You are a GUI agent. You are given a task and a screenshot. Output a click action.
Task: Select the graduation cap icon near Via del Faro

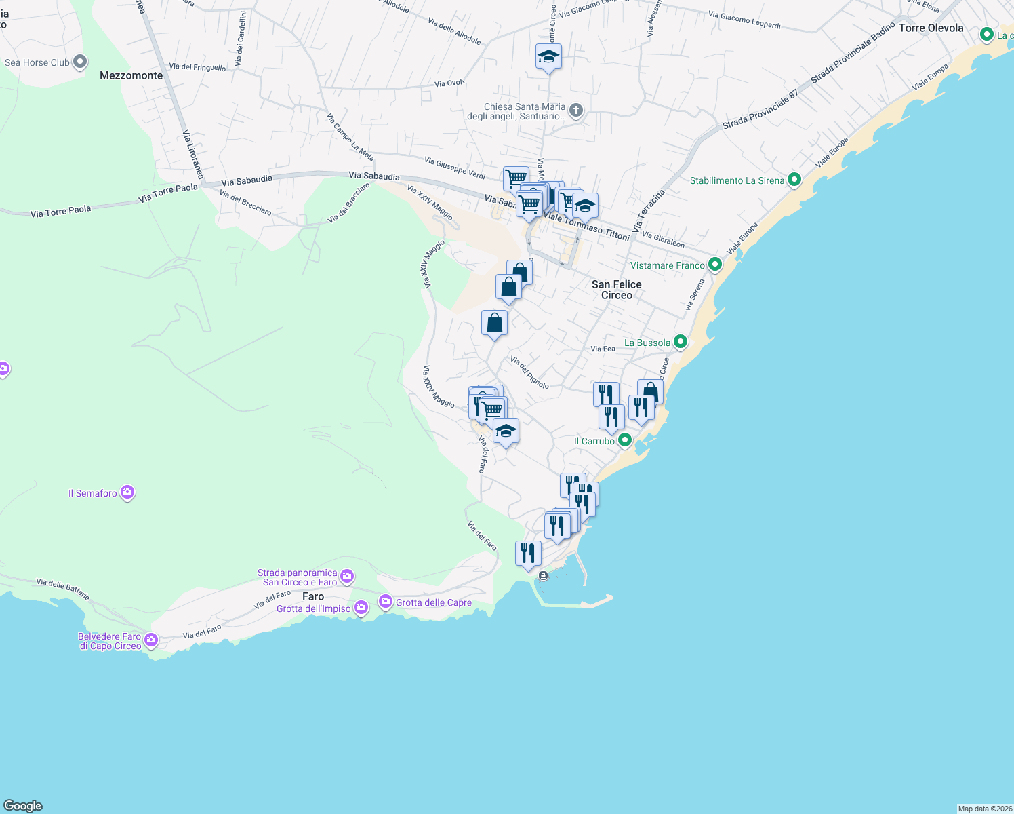pos(506,430)
